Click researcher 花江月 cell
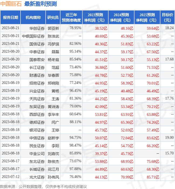Viewport: 175px width, 189px height. tap(53, 169)
